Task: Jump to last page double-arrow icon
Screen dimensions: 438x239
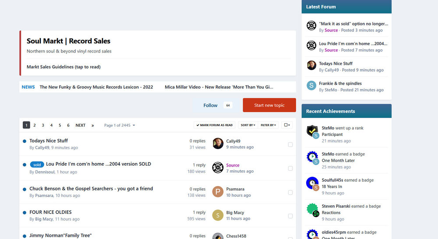Action: tap(92, 125)
